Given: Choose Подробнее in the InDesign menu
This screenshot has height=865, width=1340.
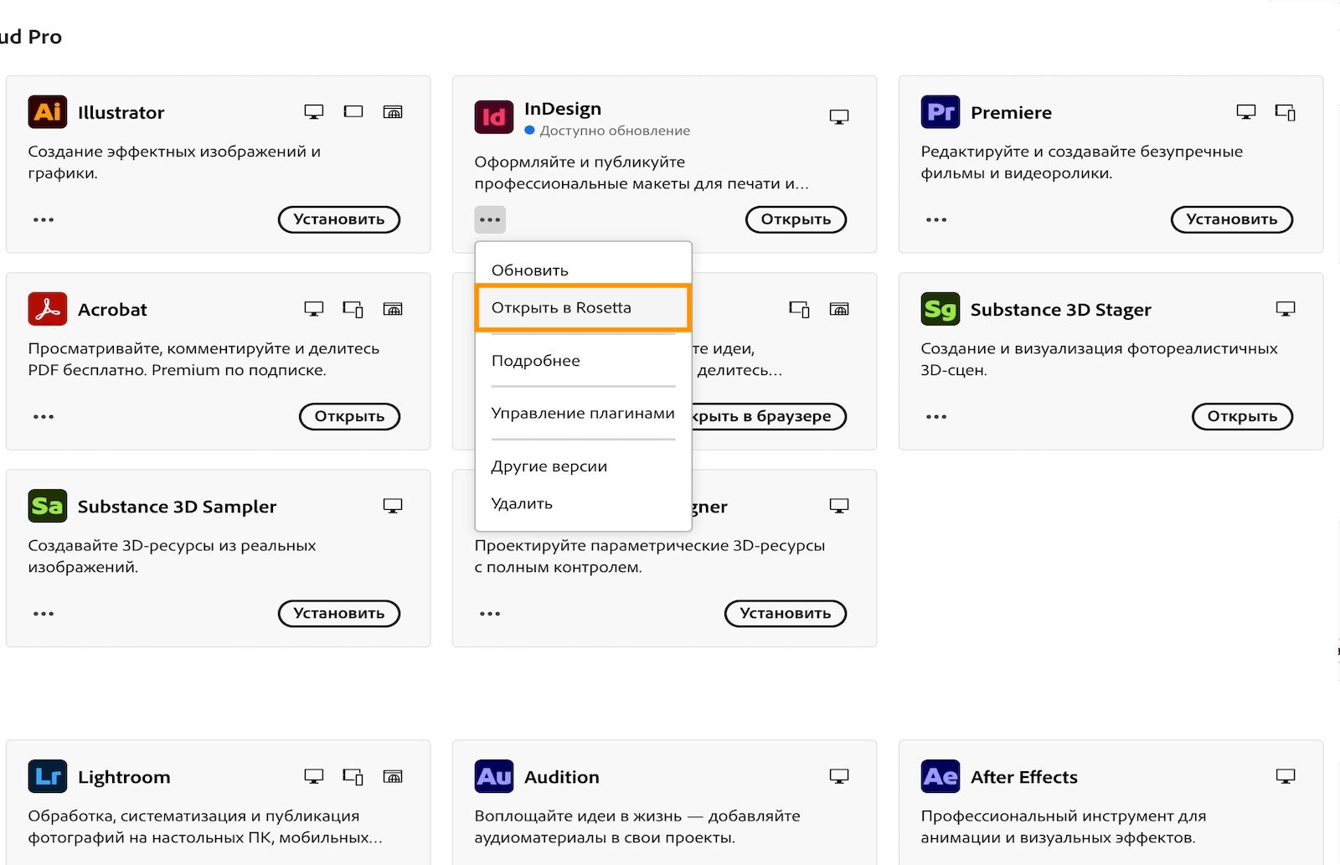Looking at the screenshot, I should coord(583,360).
